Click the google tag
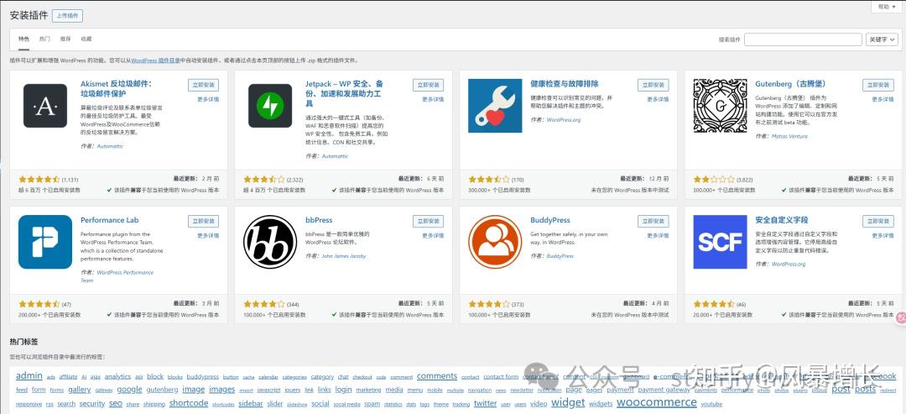The width and height of the screenshot is (906, 414). click(129, 389)
